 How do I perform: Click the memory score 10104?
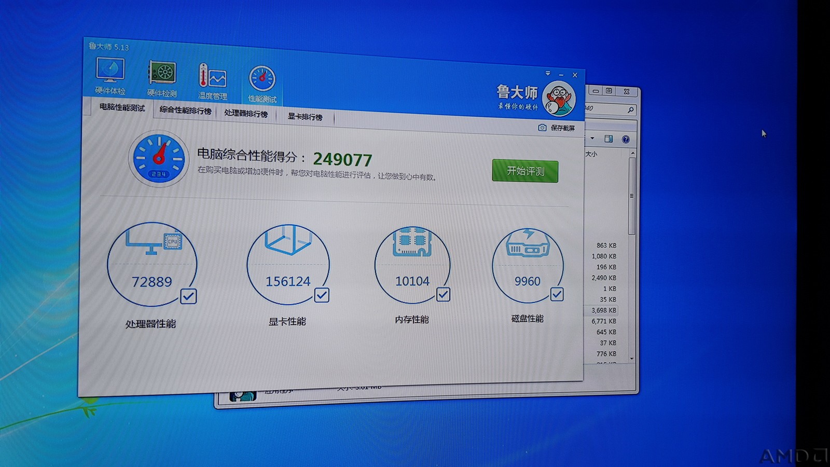click(x=412, y=281)
